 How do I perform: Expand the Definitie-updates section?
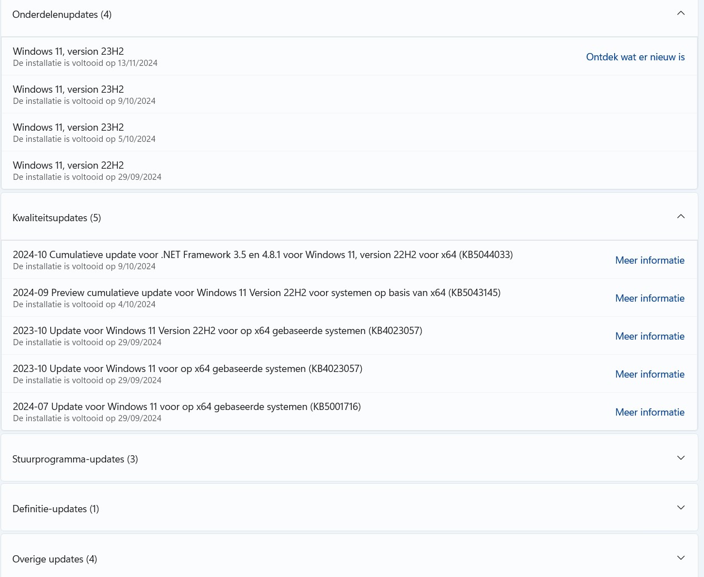[x=681, y=508]
